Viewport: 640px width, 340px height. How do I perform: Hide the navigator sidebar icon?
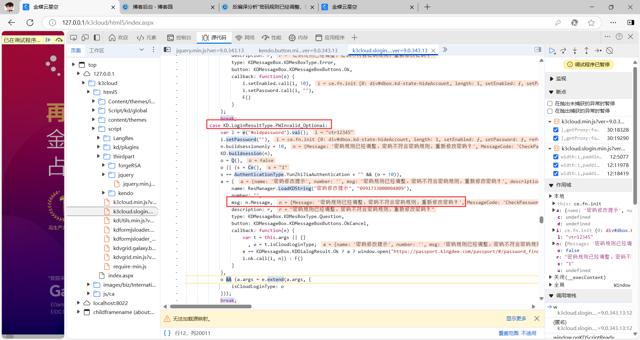tap(167, 50)
